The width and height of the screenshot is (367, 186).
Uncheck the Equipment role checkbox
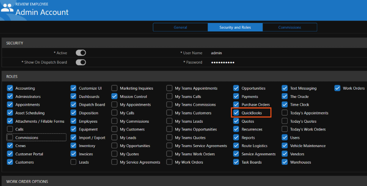73,129
